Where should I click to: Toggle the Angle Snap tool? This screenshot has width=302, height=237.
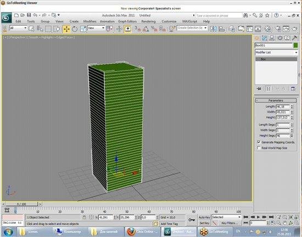pos(146,29)
